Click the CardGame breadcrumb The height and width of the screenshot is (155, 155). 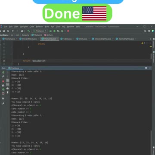click(4, 35)
